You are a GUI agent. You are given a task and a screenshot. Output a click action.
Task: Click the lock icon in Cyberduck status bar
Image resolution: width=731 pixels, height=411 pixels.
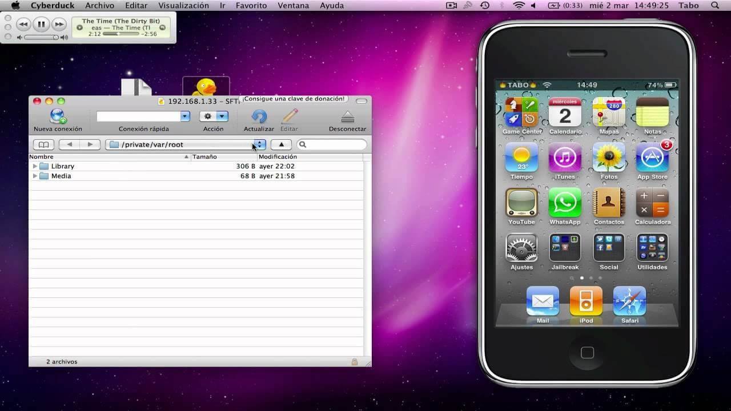click(x=355, y=362)
